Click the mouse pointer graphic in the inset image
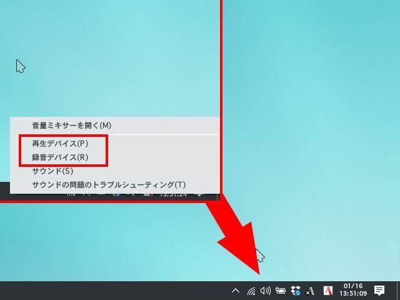Screen dimensions: 400x300 (21, 66)
